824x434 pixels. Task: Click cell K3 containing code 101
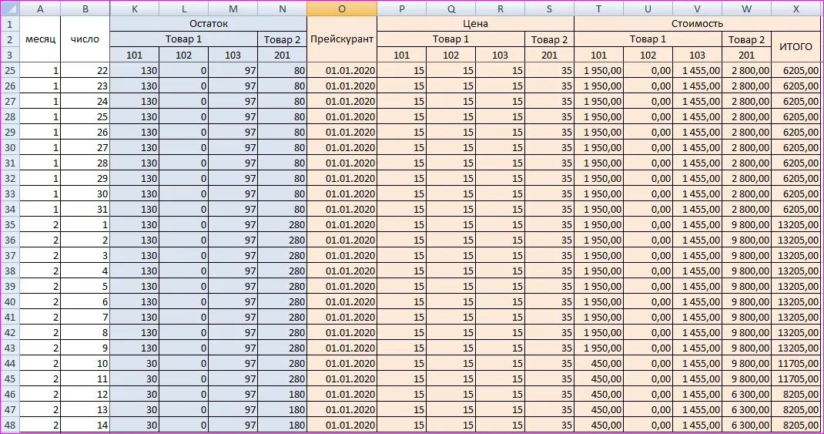pyautogui.click(x=135, y=55)
